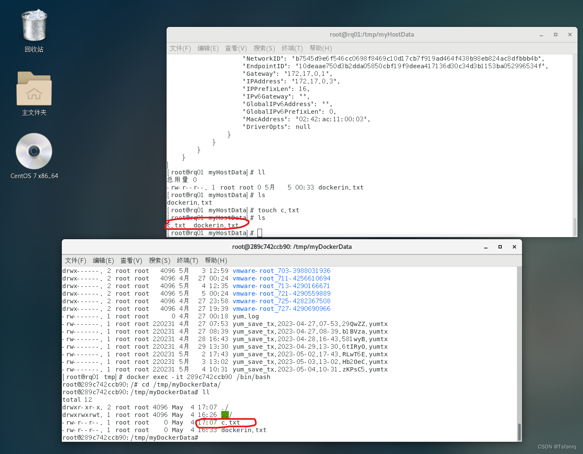Click the "IPPrefixLen": 16 line
The height and width of the screenshot is (454, 583).
click(x=276, y=89)
